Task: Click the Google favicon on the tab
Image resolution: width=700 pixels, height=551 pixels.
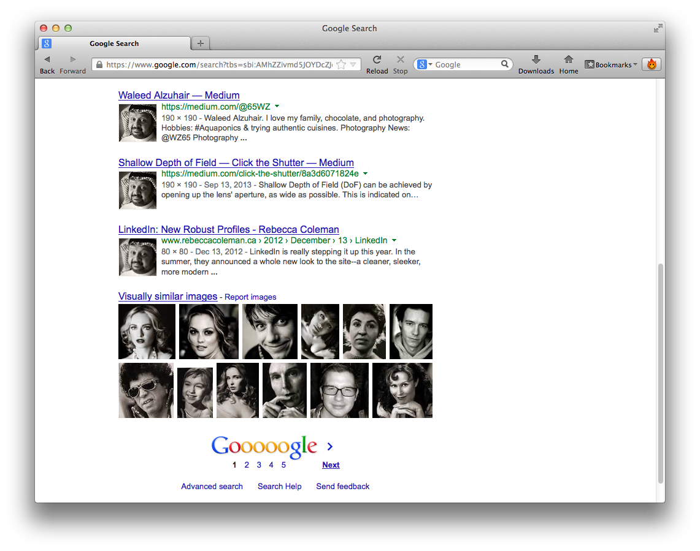Action: pos(47,44)
